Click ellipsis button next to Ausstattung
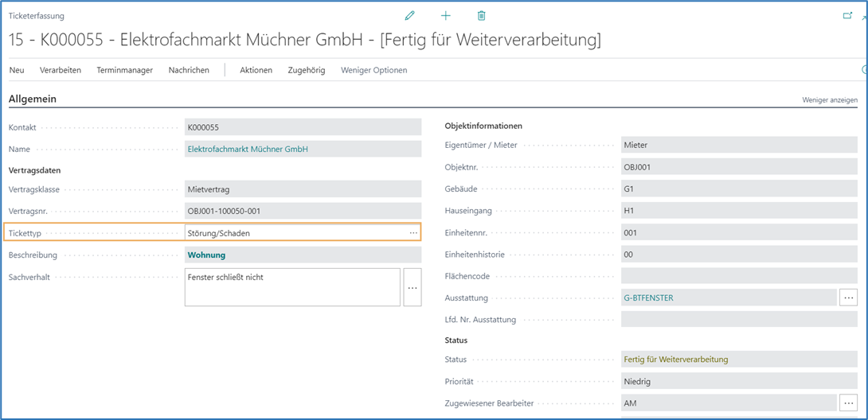 click(x=848, y=297)
